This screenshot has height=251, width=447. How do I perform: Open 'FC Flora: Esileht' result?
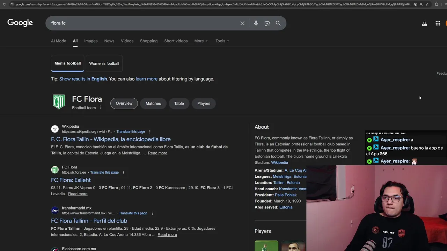pyautogui.click(x=71, y=180)
